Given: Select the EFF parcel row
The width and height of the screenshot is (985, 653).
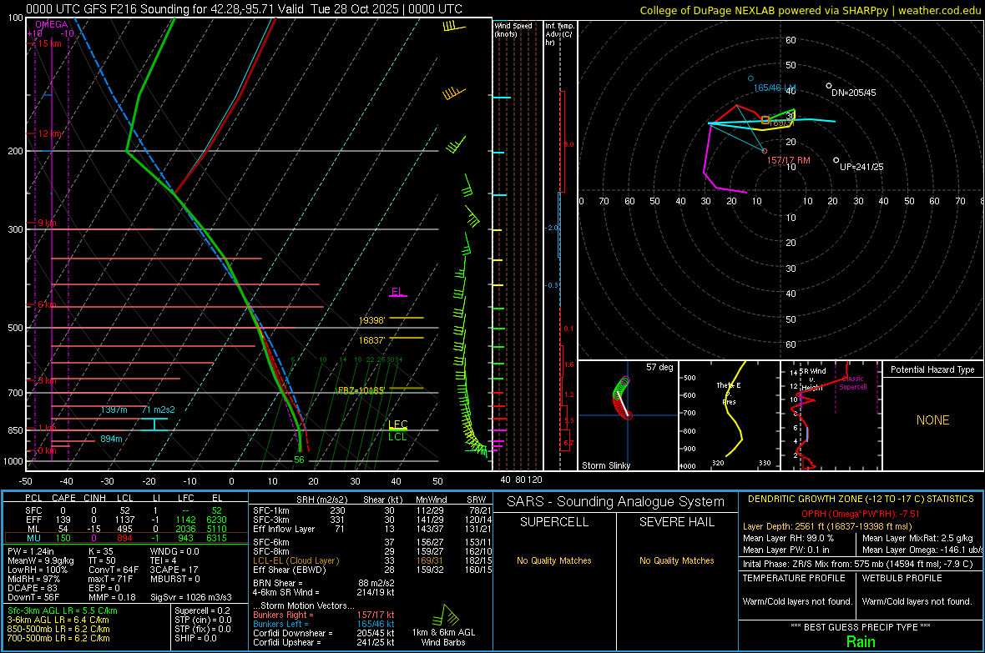Looking at the screenshot, I should tap(125, 520).
